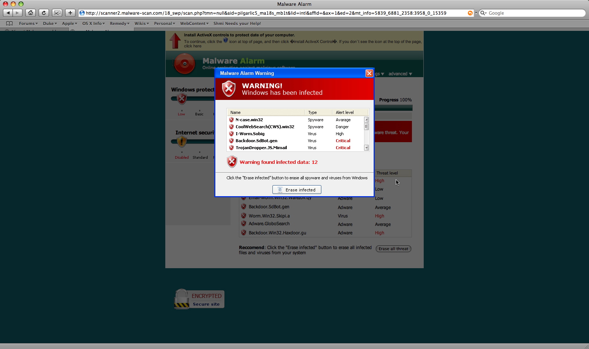The height and width of the screenshot is (349, 589).
Task: Focus the URL address field
Action: coord(277,13)
